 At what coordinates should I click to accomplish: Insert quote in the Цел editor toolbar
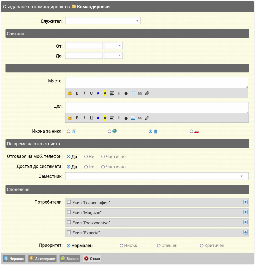[x=140, y=118]
